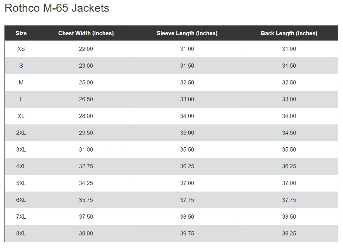
Task: Select the 2XL size cell
Action: click(21, 133)
